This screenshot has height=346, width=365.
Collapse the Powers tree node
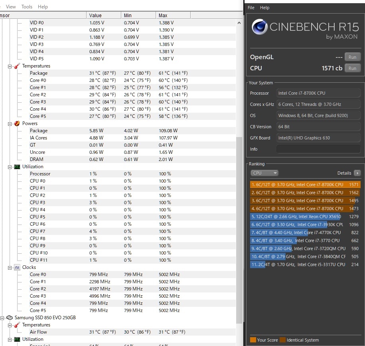point(10,124)
